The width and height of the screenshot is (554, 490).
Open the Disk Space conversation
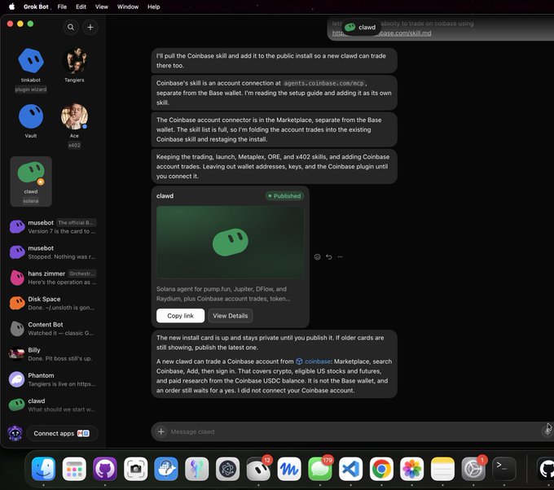click(x=53, y=303)
